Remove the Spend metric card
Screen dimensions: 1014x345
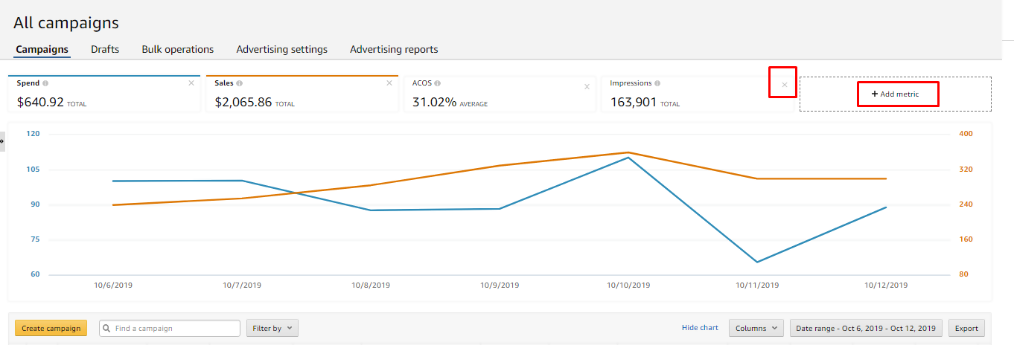tap(191, 83)
